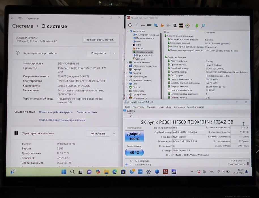Screen dimensions: 259x198
Task: Go back in Settings window
Action: click(x=12, y=18)
